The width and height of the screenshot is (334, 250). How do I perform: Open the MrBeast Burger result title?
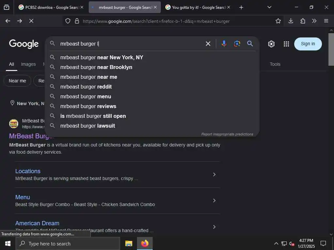coord(31,136)
